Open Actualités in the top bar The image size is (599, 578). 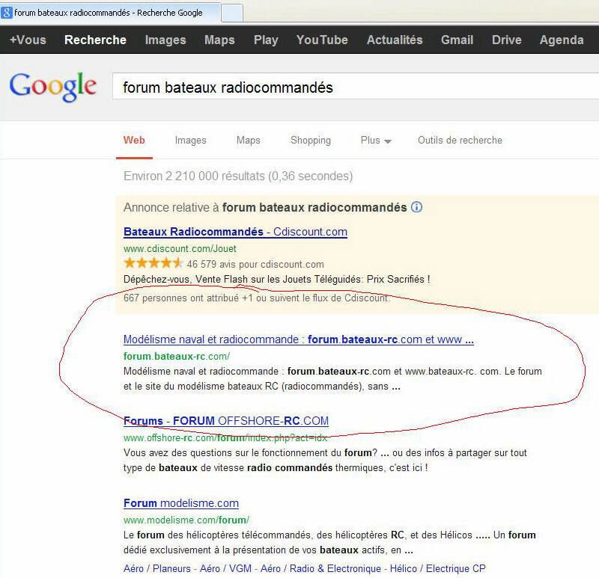coord(395,40)
